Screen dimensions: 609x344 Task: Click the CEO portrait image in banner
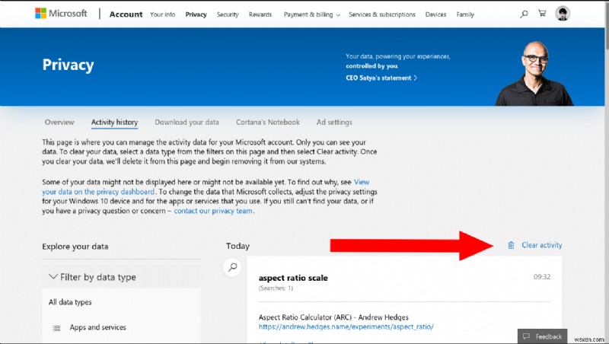coord(535,73)
